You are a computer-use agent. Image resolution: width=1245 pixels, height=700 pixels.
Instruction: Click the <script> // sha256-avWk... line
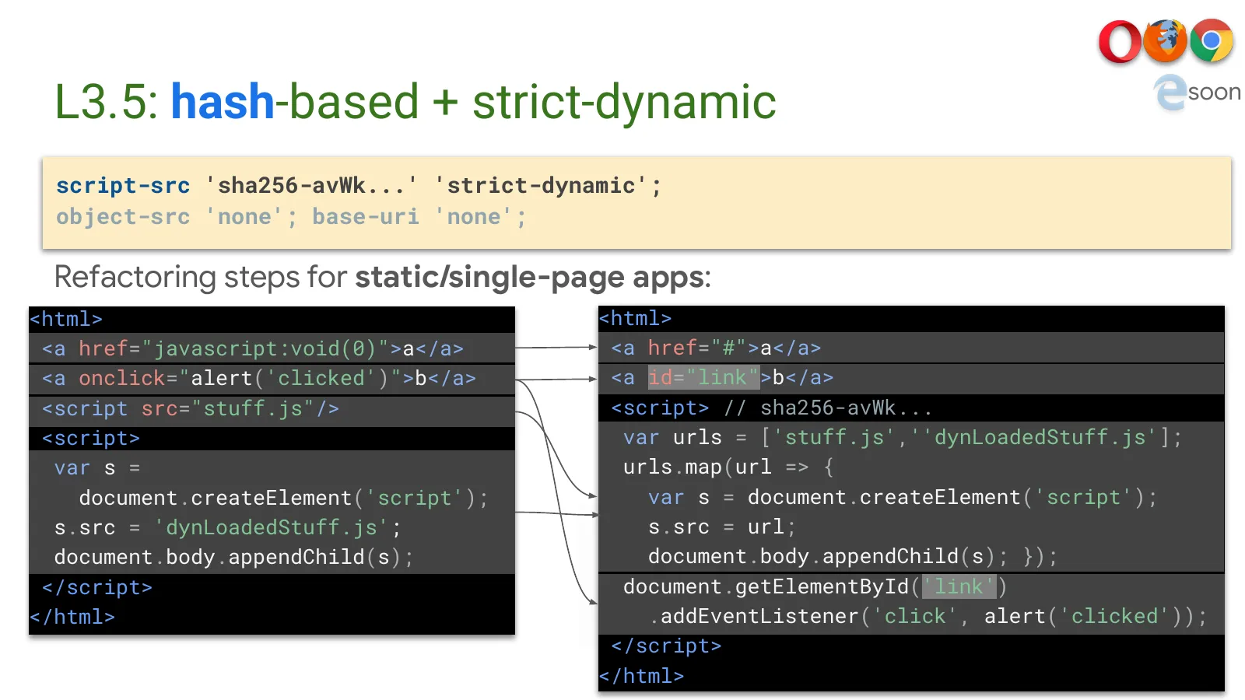pyautogui.click(x=772, y=408)
